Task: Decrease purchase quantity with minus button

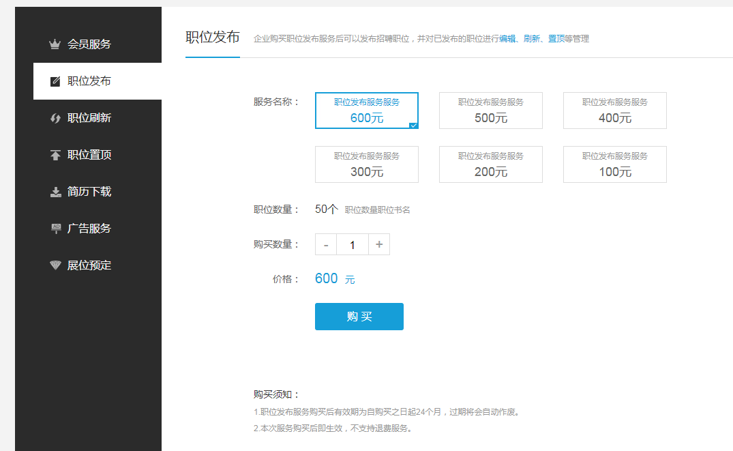Action: pos(326,244)
